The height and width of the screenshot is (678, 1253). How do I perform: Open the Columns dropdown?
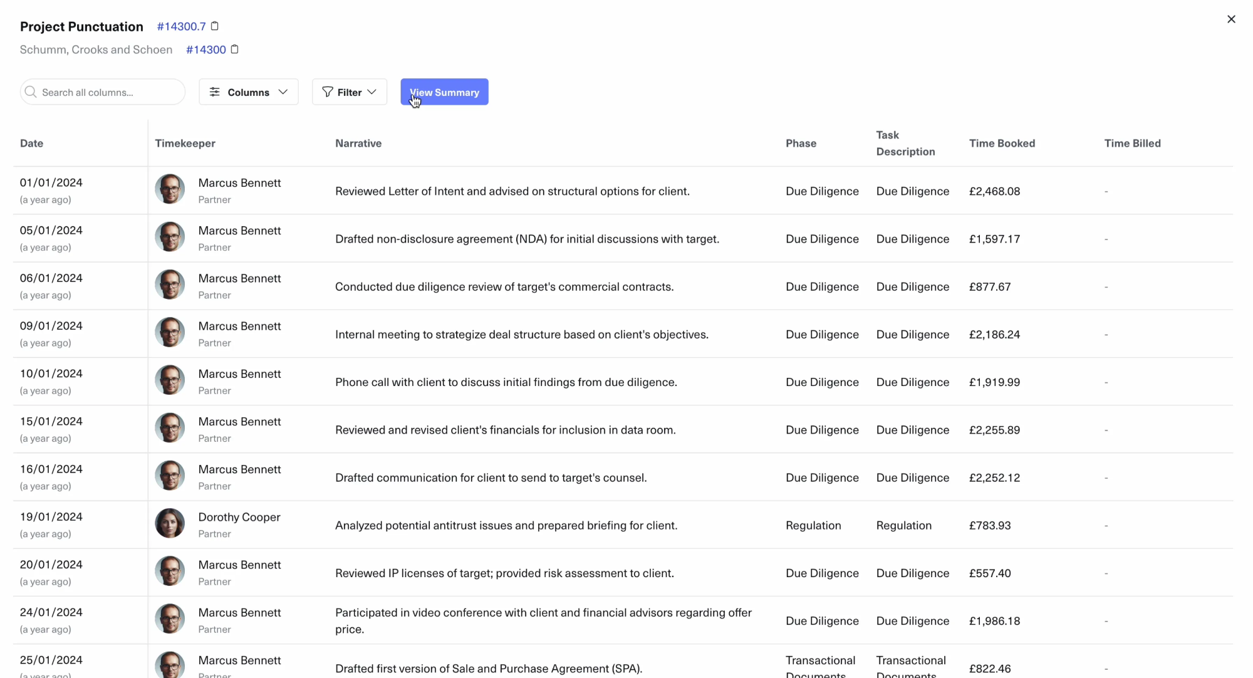[x=248, y=91]
